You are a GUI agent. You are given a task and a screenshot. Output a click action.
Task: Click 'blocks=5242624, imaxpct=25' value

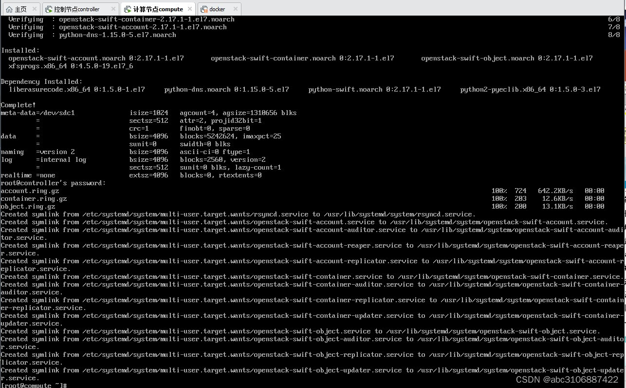pyautogui.click(x=230, y=136)
